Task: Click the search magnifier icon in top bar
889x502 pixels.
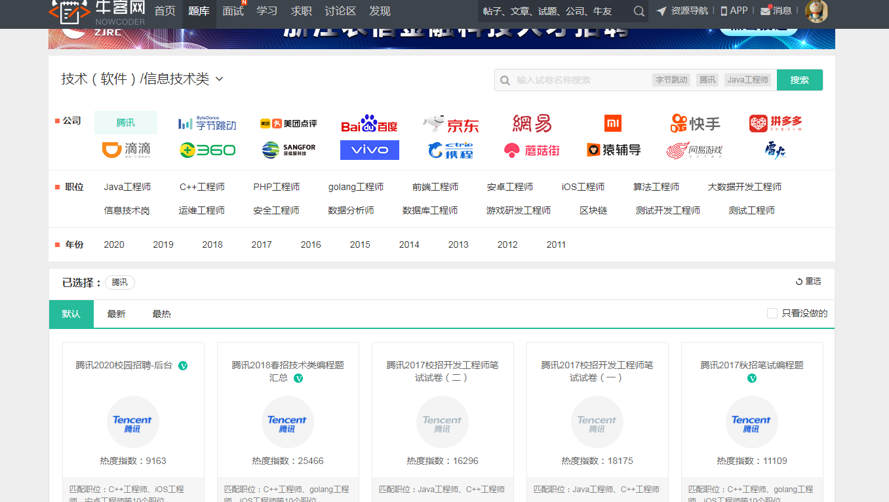Action: [639, 11]
